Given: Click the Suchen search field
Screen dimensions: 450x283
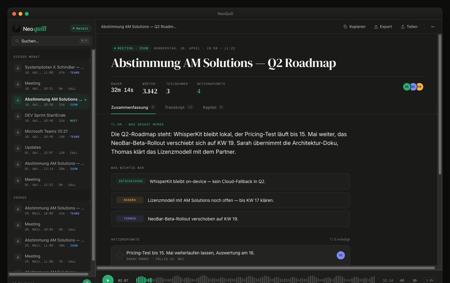Looking at the screenshot, I should pos(52,41).
